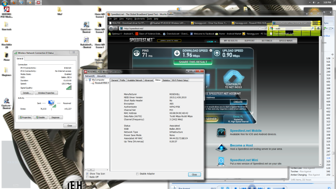336x189 pixels.
Task: Toggle the Disable Adapter checkbox
Action: click(137, 174)
